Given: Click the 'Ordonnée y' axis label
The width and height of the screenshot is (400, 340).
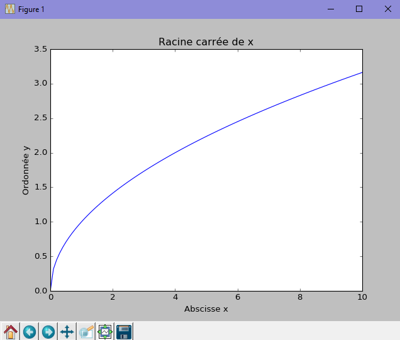Looking at the screenshot, I should 26,171.
